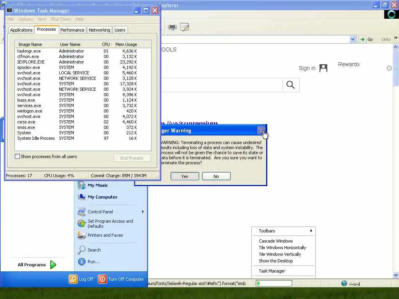Click the edit page icon in Internet Explorer toolbar

coord(184,27)
